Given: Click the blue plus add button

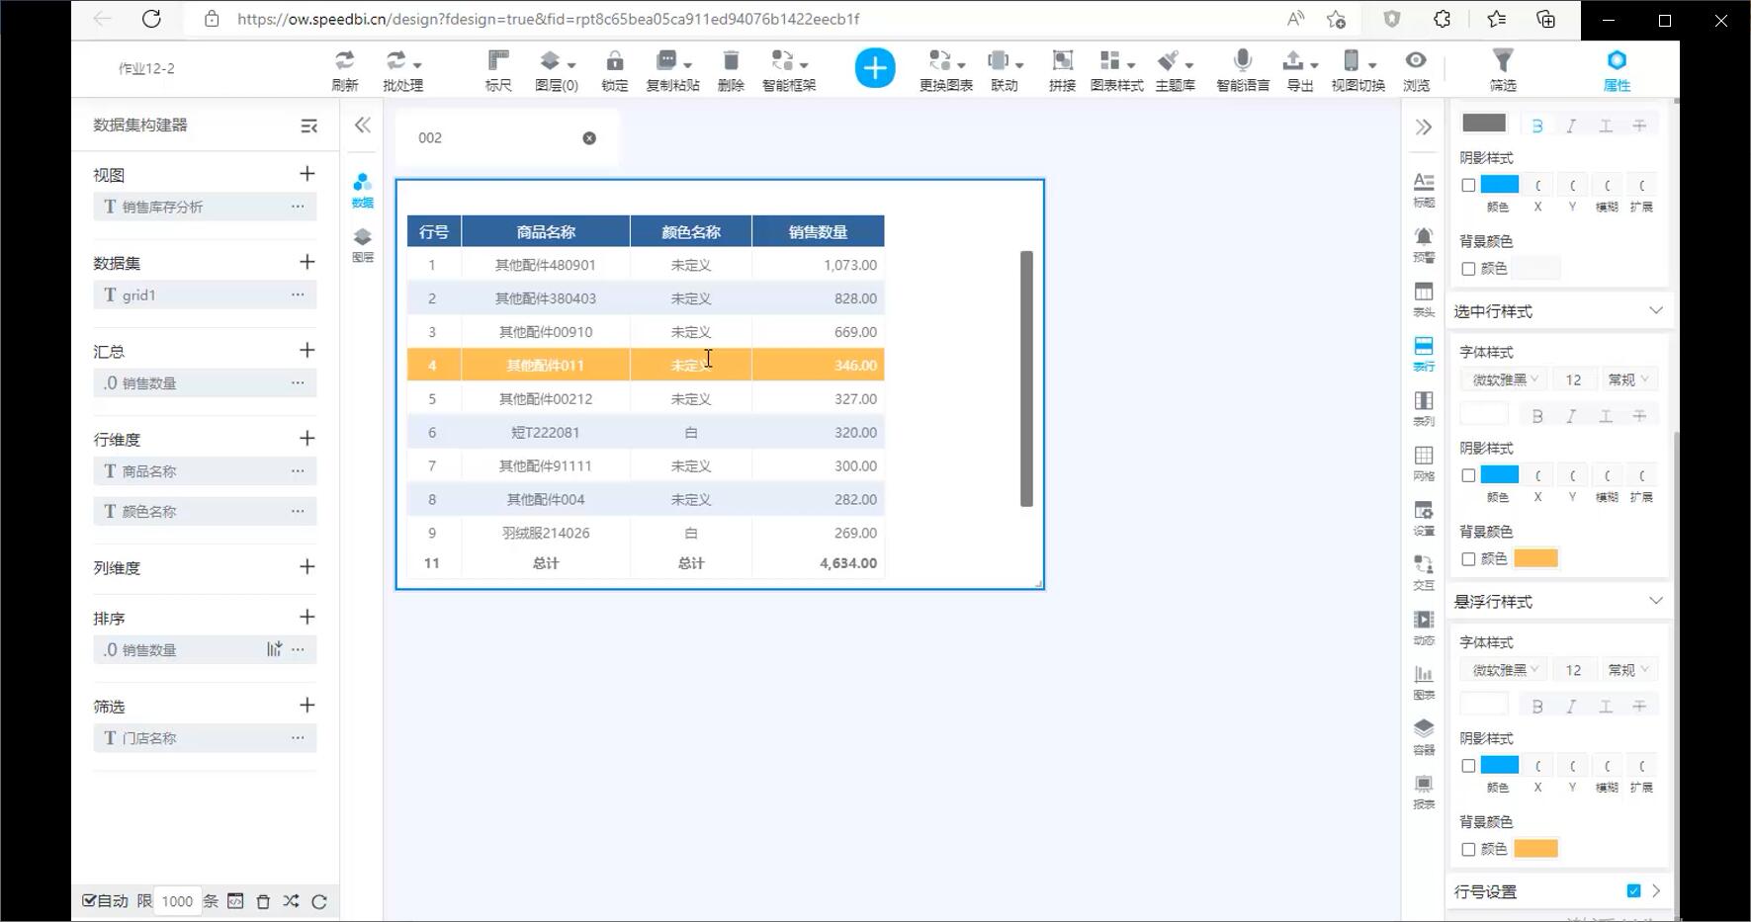Looking at the screenshot, I should pos(874,68).
